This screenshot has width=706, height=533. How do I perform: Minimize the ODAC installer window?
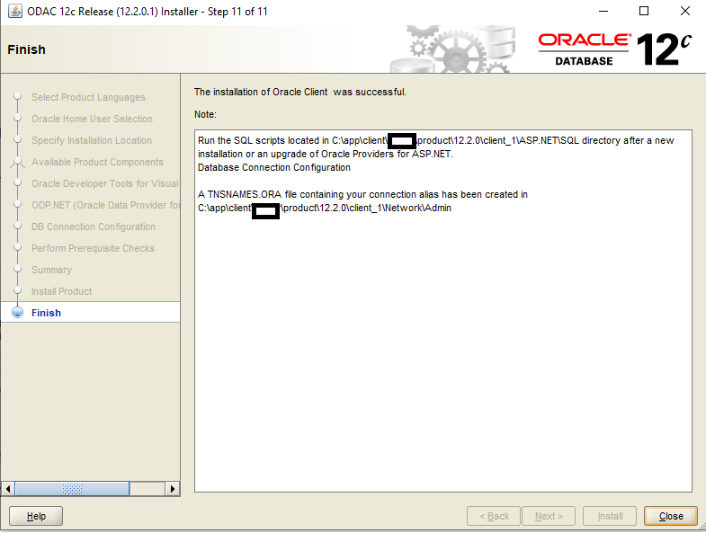[x=603, y=12]
